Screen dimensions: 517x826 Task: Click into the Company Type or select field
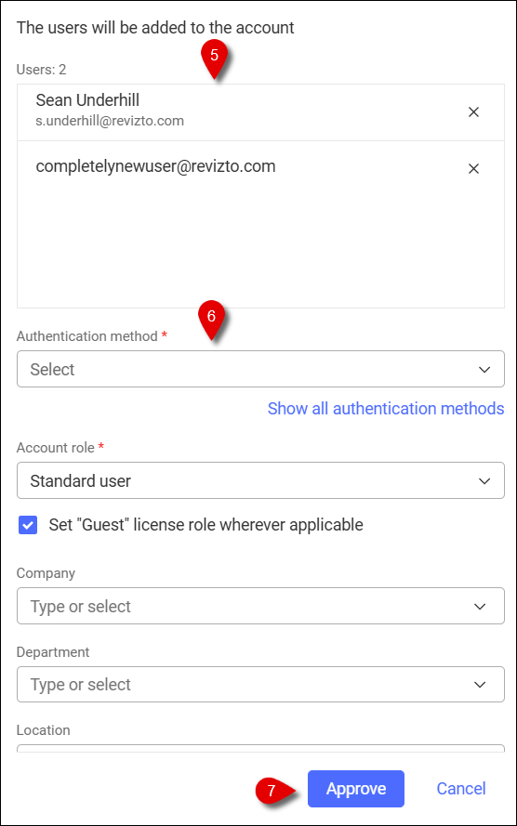[x=260, y=606]
